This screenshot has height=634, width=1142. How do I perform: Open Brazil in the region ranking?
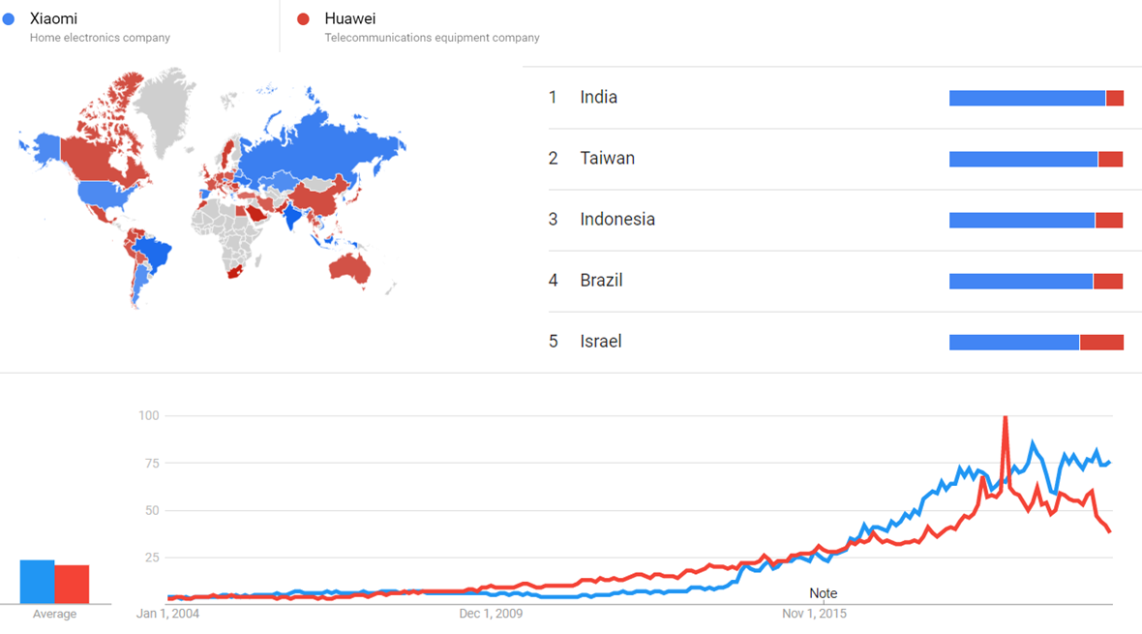click(601, 280)
